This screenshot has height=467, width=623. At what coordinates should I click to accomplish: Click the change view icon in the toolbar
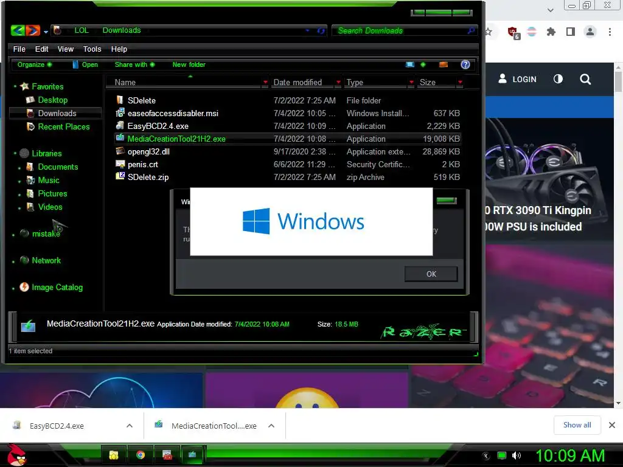409,64
